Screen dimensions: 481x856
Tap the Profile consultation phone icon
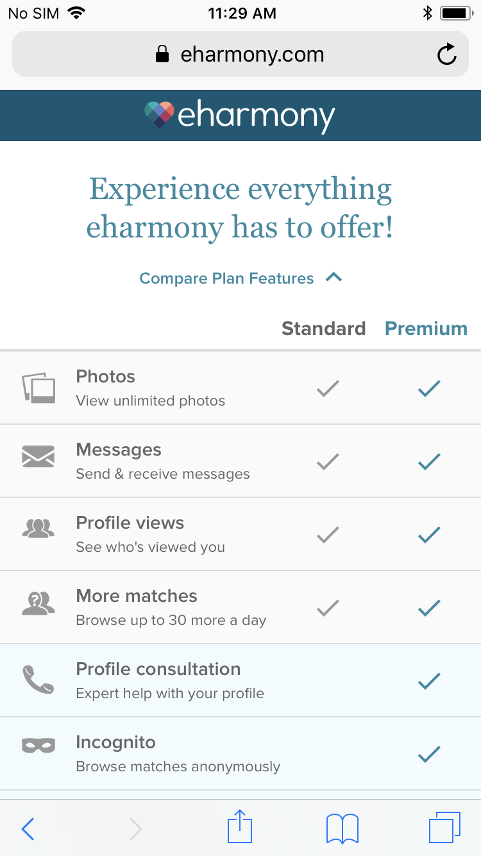[38, 680]
